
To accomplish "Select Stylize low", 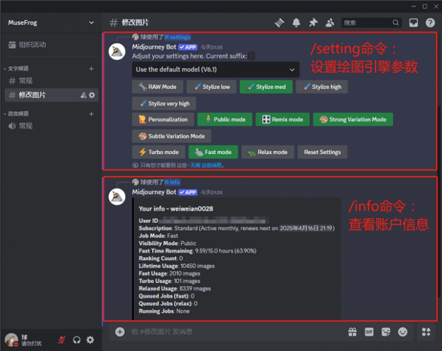I will 211,87.
